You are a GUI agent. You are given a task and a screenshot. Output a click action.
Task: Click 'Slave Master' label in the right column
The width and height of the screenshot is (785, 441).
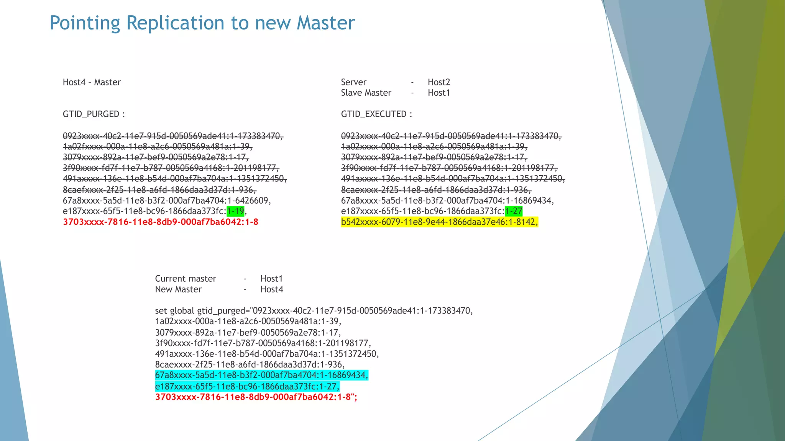pyautogui.click(x=366, y=93)
